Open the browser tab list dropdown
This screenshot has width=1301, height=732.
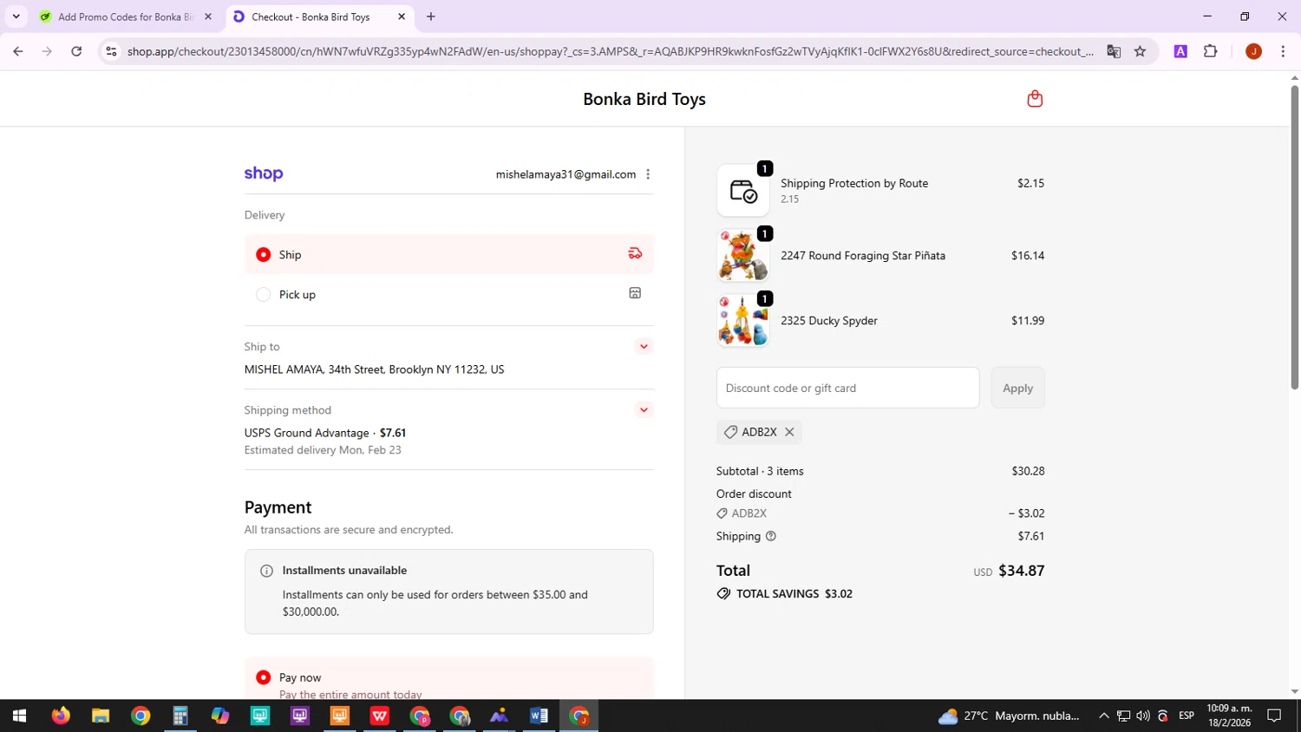point(16,16)
